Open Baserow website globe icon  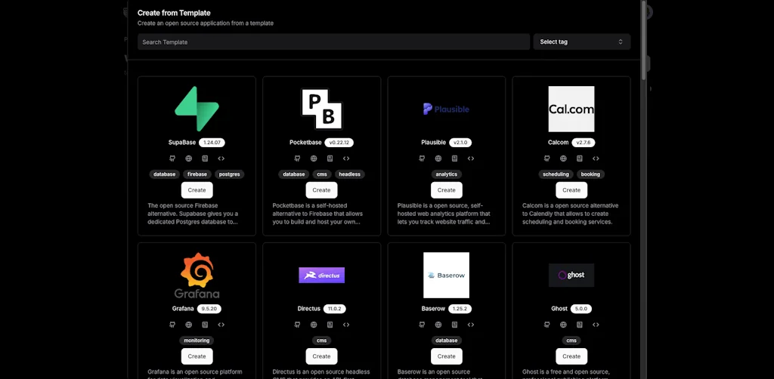438,325
